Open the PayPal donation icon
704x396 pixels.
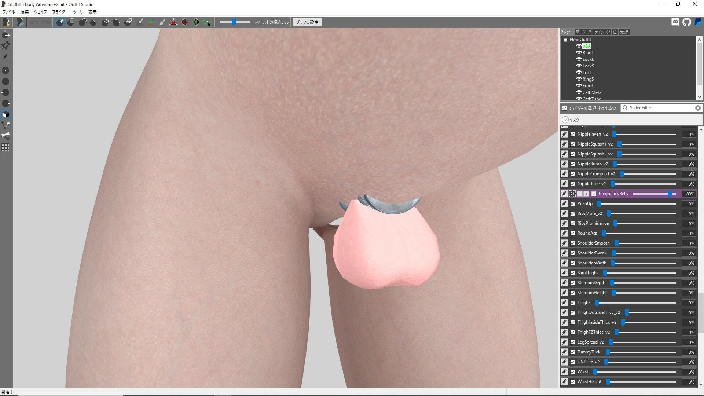point(698,22)
